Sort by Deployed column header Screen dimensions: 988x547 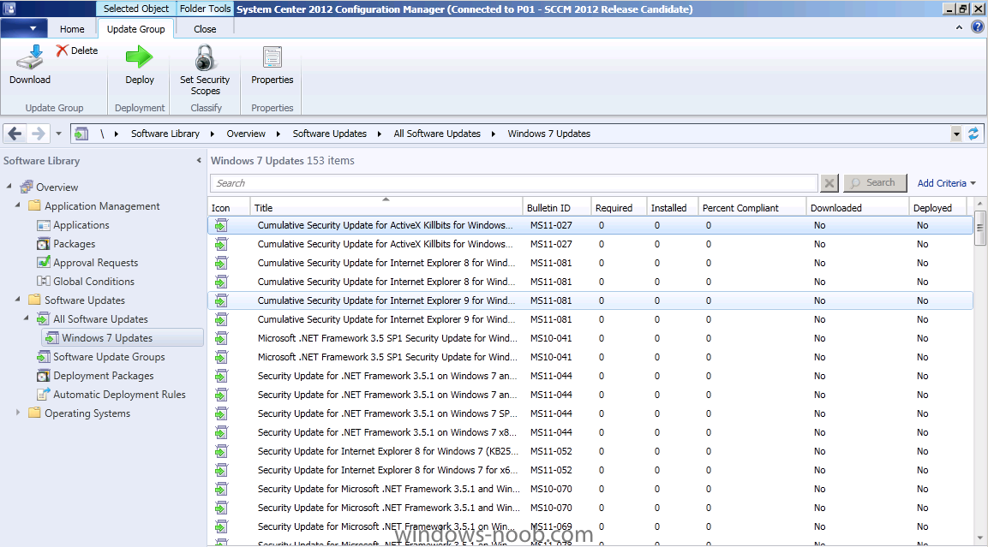(x=938, y=208)
